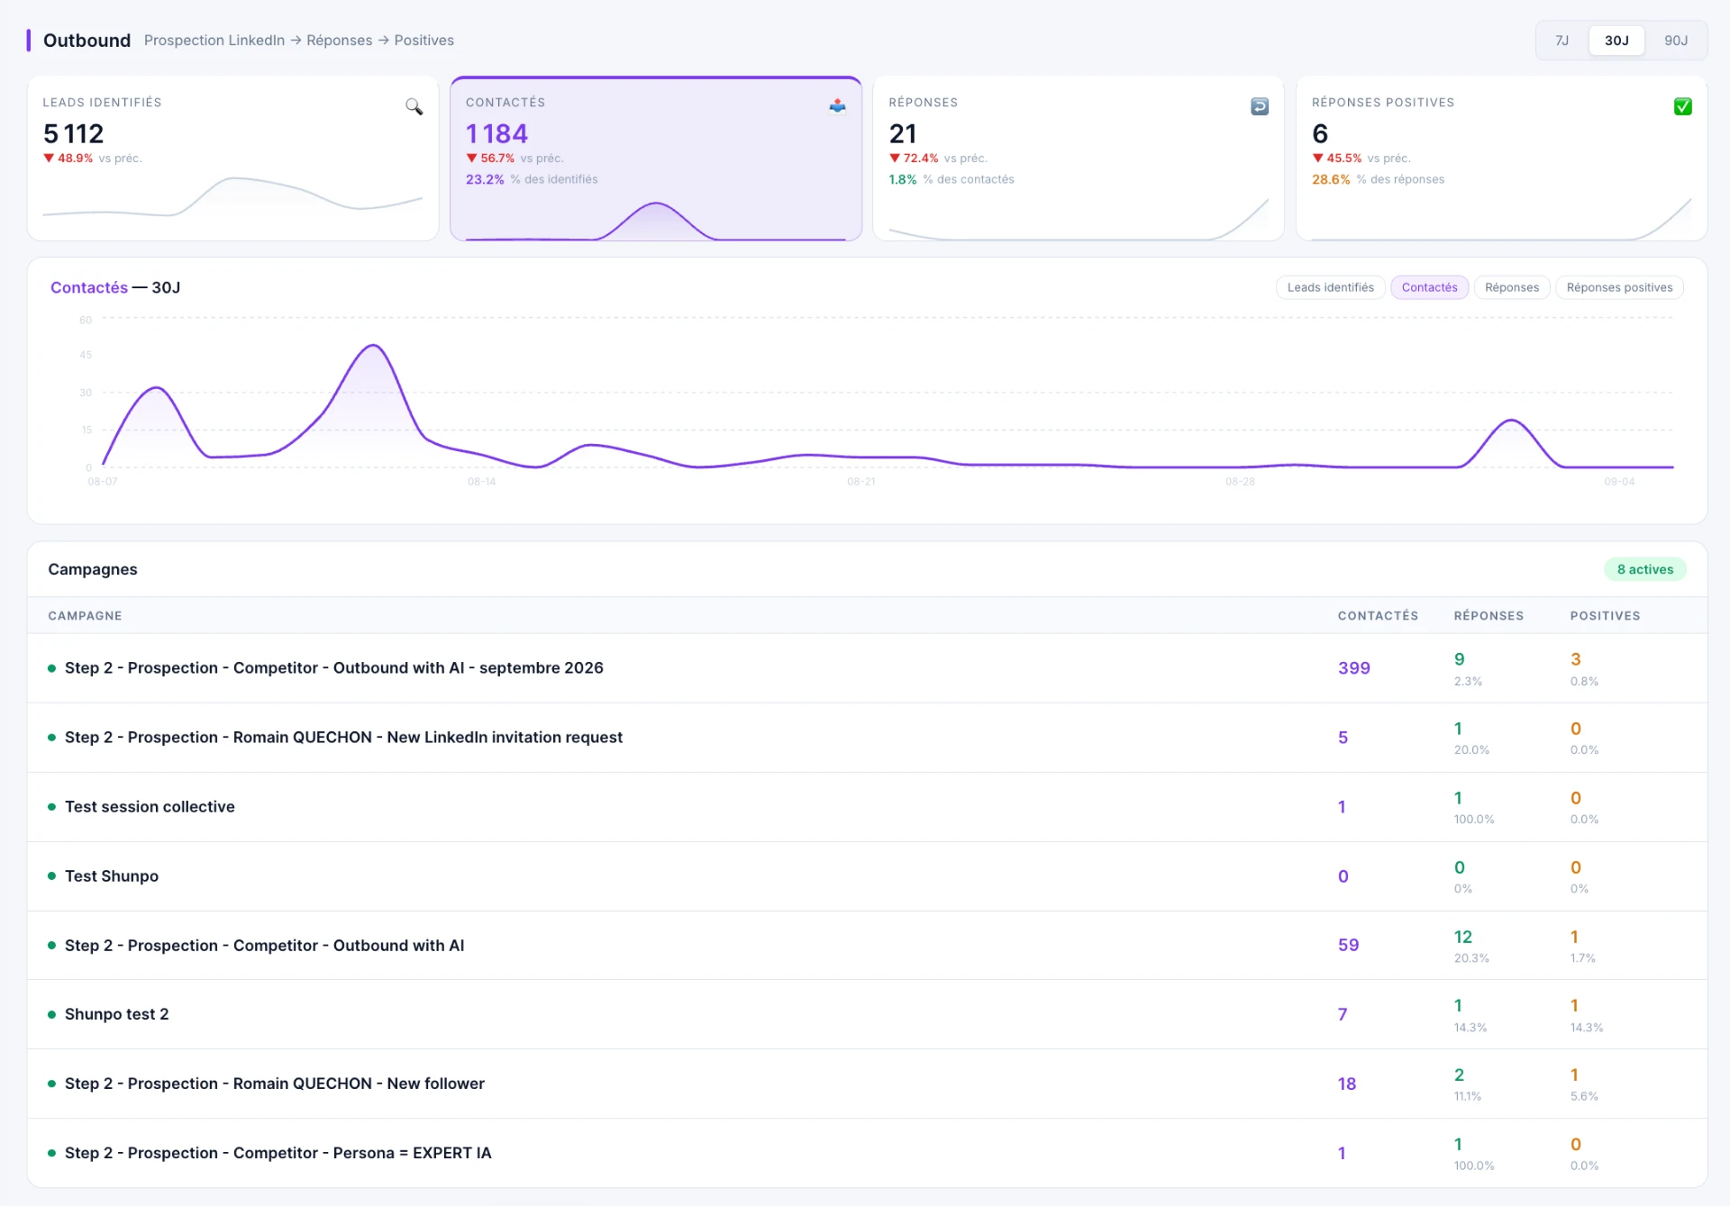1730x1206 pixels.
Task: Click the Outbound page title
Action: pos(86,41)
